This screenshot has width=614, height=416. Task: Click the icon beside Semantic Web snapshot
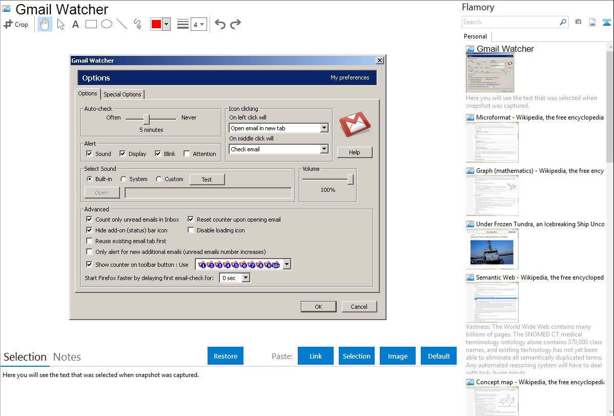coord(470,278)
